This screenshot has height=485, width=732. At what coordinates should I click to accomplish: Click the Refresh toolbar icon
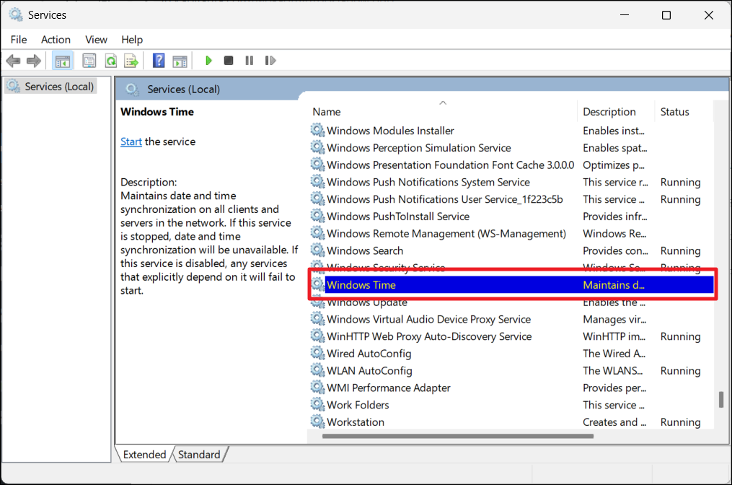(110, 61)
